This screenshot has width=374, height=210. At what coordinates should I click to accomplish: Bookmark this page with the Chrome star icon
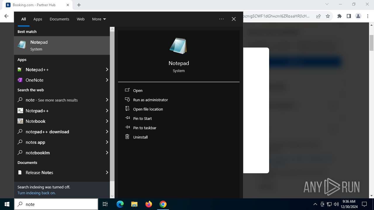point(328,16)
